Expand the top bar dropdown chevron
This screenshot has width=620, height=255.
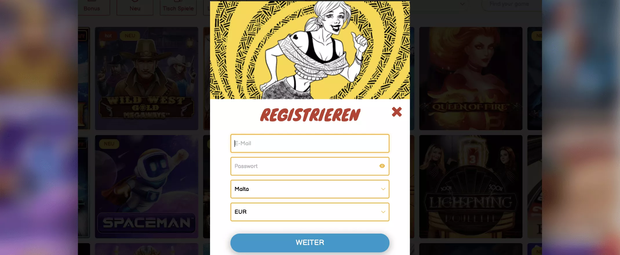pos(462,4)
